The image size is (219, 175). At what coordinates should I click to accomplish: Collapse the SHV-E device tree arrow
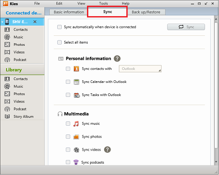point(2,22)
